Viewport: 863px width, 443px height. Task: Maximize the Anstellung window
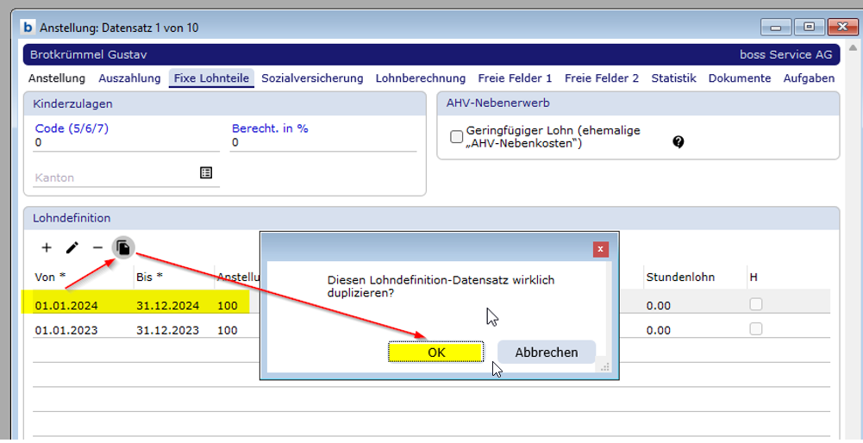pos(809,28)
